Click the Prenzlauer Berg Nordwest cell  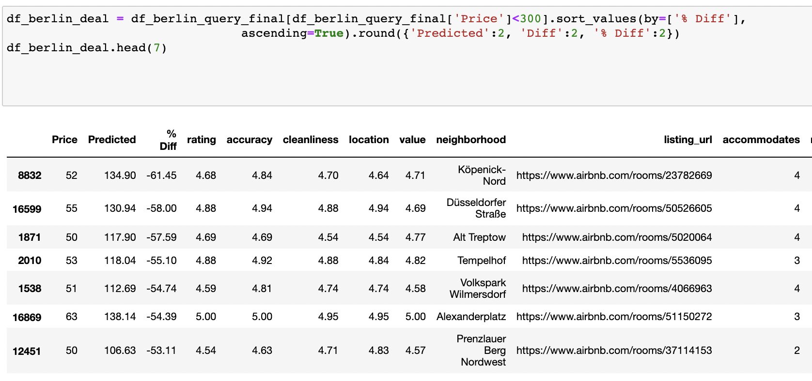pyautogui.click(x=481, y=351)
